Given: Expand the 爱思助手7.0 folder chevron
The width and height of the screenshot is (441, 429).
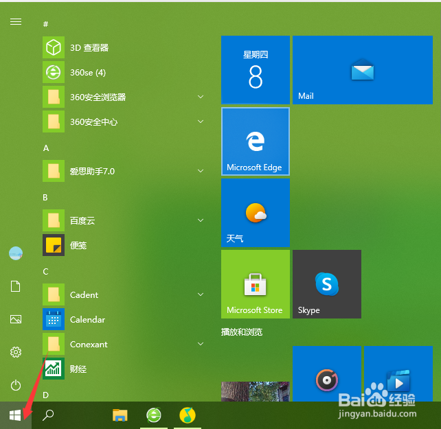Looking at the screenshot, I should coord(201,171).
